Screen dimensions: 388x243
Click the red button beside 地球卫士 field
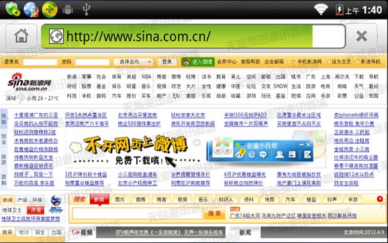click(x=36, y=210)
